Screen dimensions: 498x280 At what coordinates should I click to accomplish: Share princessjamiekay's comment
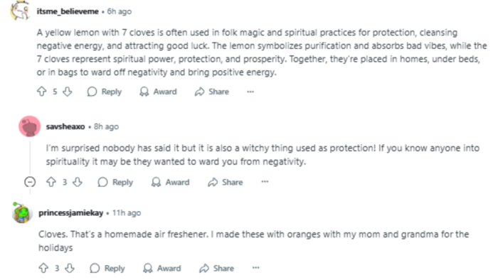[216, 268]
